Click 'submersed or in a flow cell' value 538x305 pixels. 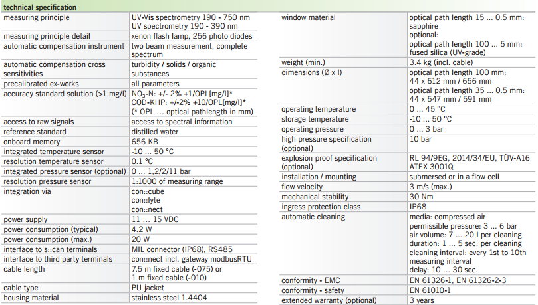tap(454, 177)
